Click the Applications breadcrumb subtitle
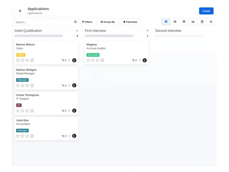The width and height of the screenshot is (229, 172). (x=35, y=13)
